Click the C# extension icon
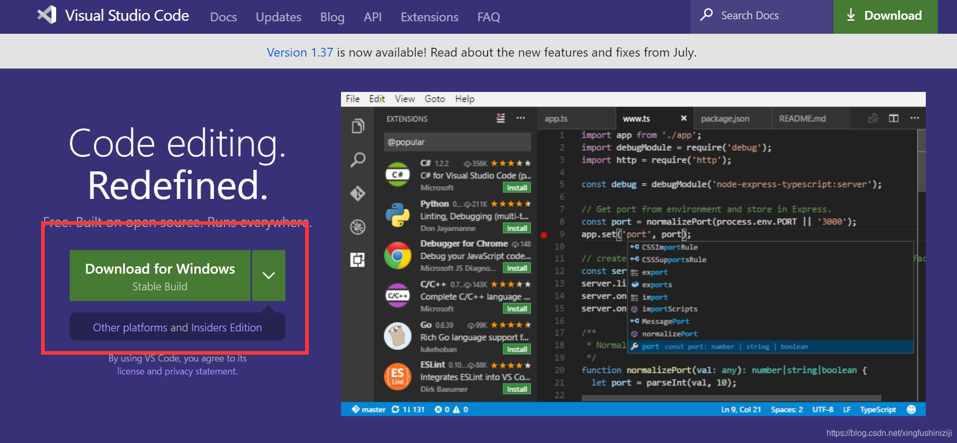The width and height of the screenshot is (957, 443). click(x=398, y=174)
